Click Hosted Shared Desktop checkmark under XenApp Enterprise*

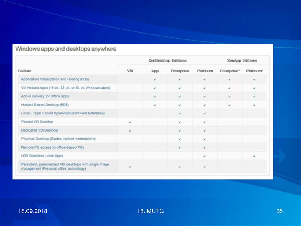click(229, 105)
